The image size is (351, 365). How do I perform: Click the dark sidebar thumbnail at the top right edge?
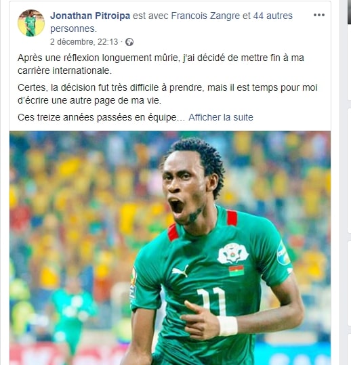pyautogui.click(x=349, y=12)
